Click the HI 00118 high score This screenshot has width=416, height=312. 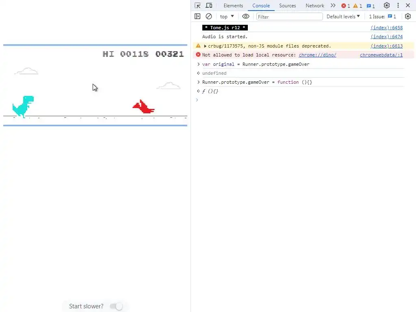[x=126, y=54]
